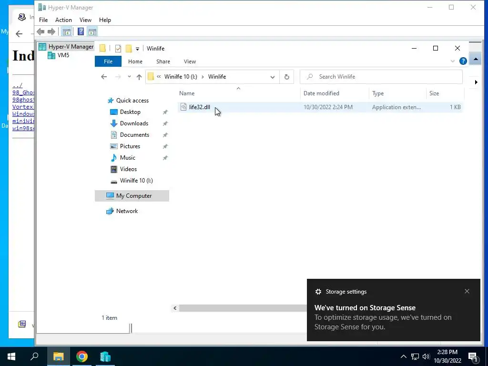The image size is (488, 366).
Task: Click the show/hide console tree toolbar icon
Action: coord(66,31)
